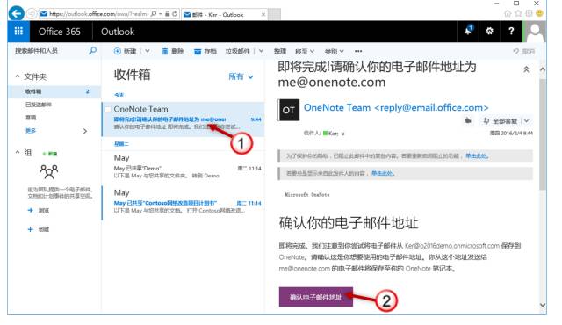Open the Office 365 app launcher grid

click(18, 31)
